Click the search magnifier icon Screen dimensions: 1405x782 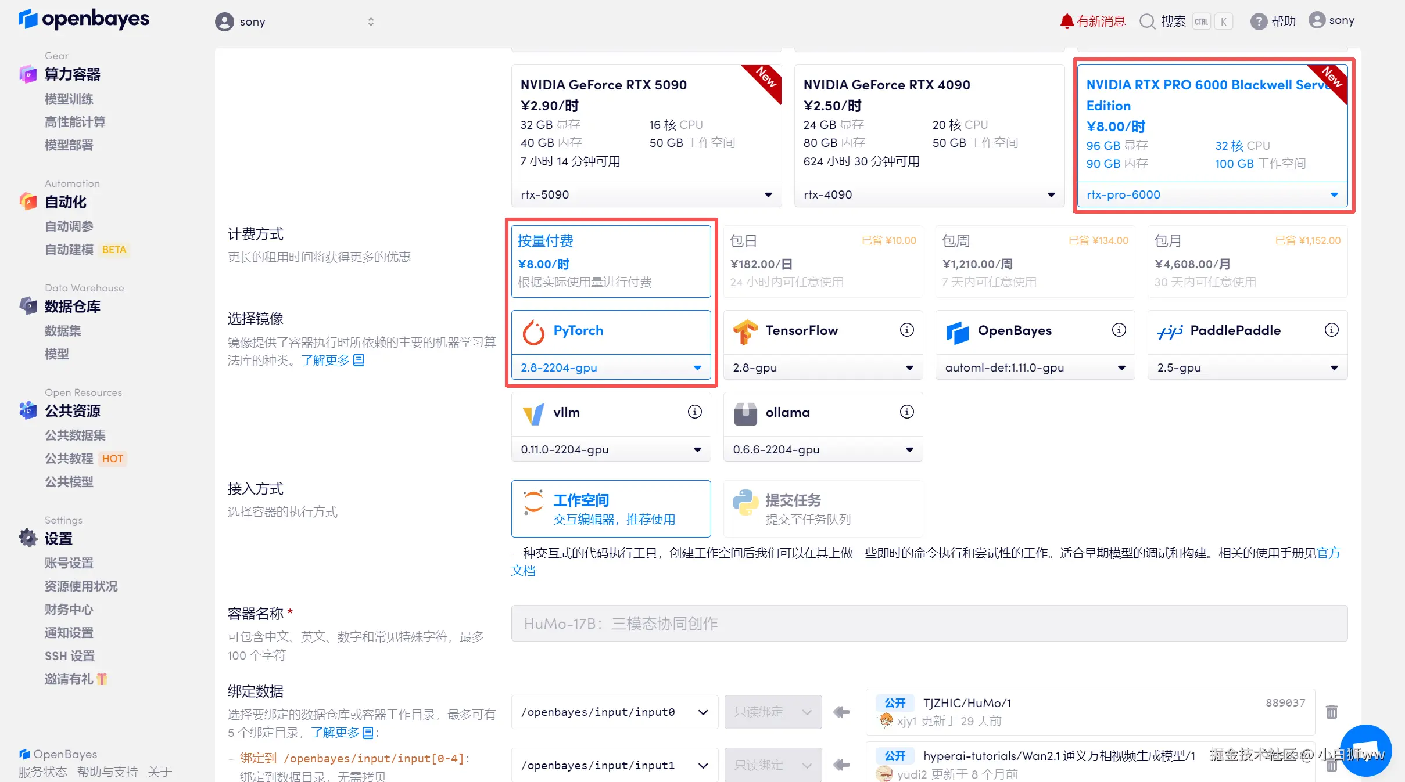pyautogui.click(x=1146, y=21)
